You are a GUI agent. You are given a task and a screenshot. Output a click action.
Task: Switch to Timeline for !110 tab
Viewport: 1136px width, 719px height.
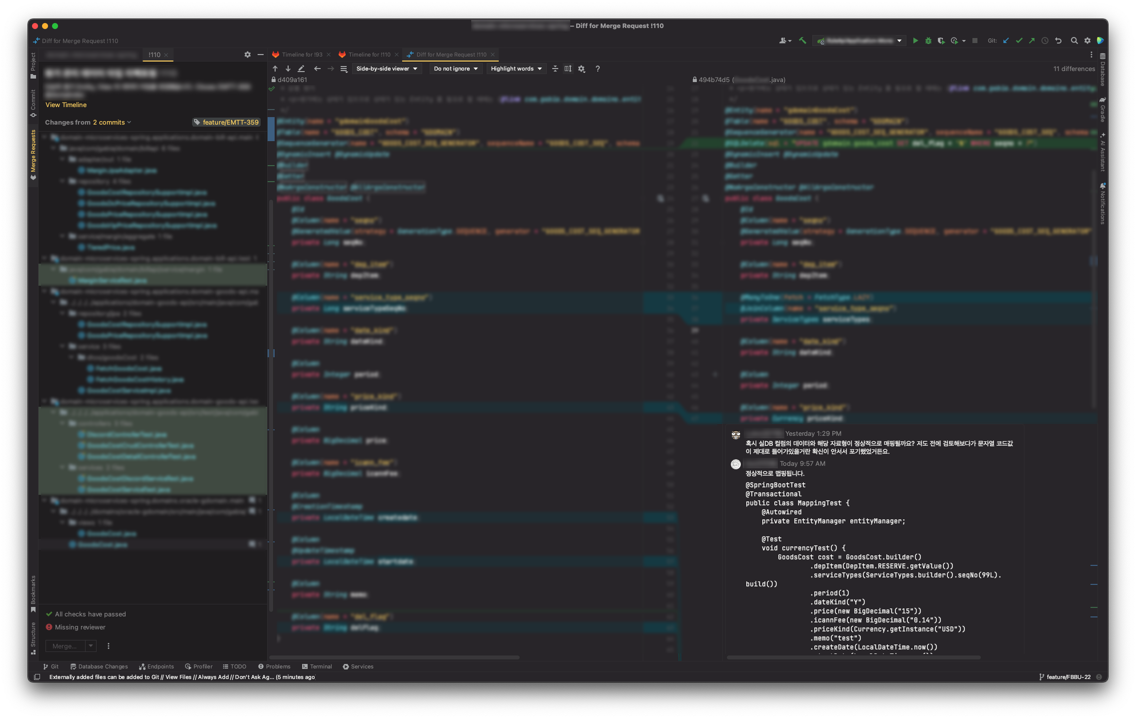369,55
